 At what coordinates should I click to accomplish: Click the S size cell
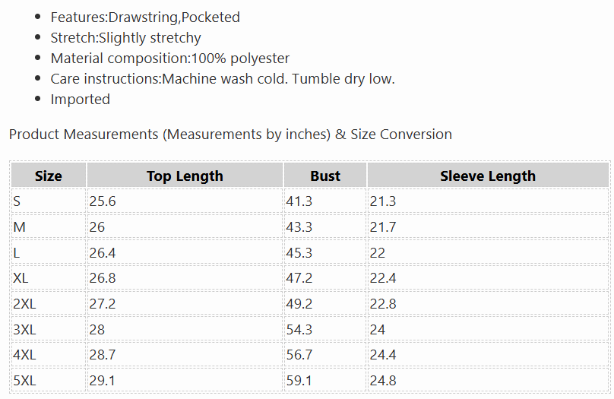(x=49, y=201)
